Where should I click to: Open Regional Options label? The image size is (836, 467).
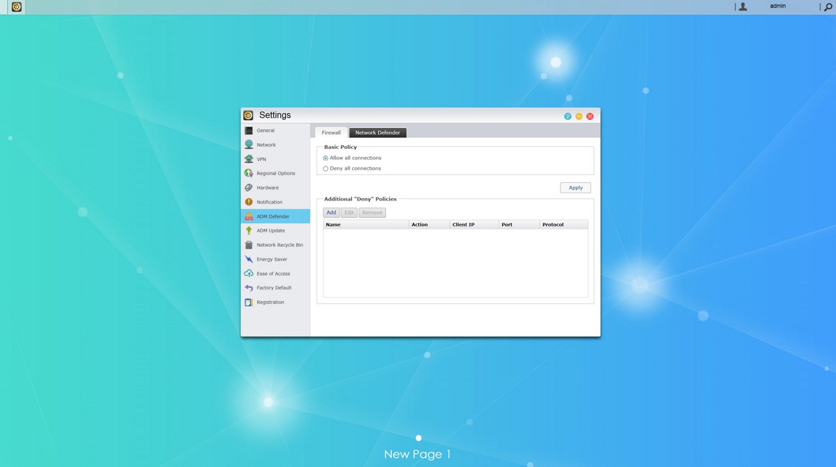click(x=276, y=174)
